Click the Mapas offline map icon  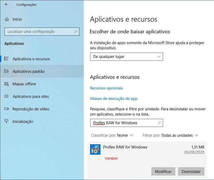(7, 84)
